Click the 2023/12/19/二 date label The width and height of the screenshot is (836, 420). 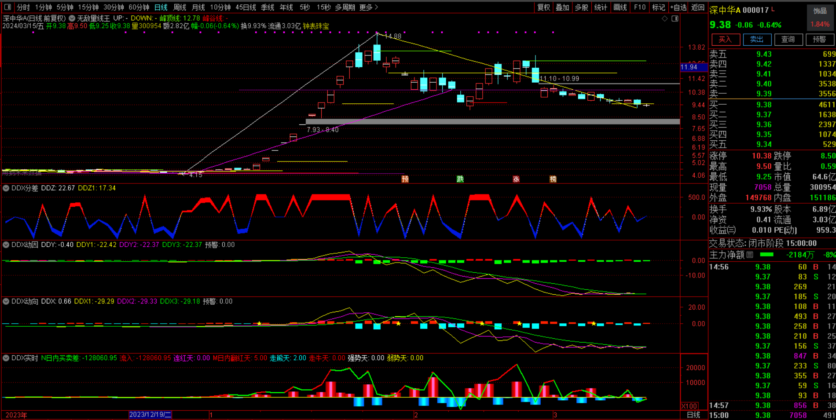(150, 415)
